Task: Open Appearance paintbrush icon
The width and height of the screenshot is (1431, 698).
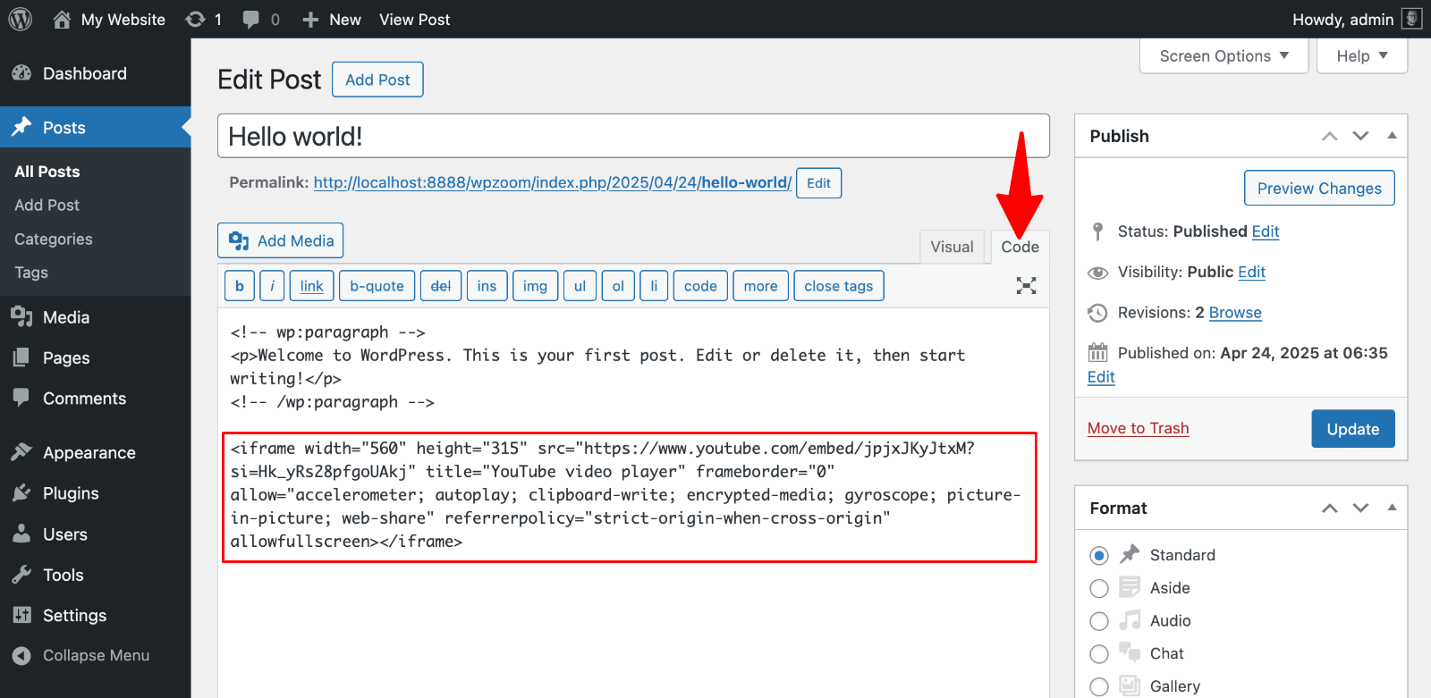Action: pyautogui.click(x=21, y=452)
